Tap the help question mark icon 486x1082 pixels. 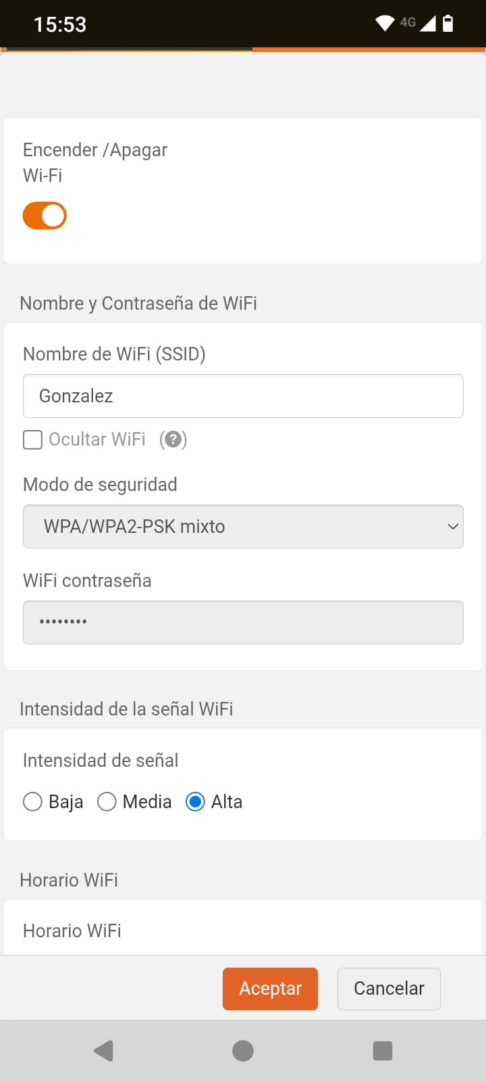(173, 440)
